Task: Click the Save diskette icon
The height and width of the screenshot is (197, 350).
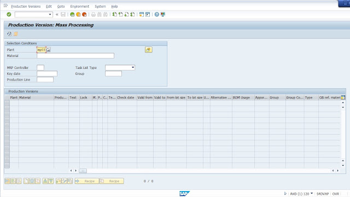Action: (63, 15)
